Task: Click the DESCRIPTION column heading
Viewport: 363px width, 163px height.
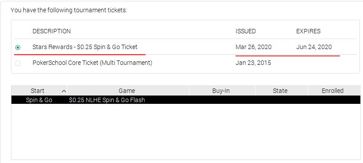Action: 51,31
